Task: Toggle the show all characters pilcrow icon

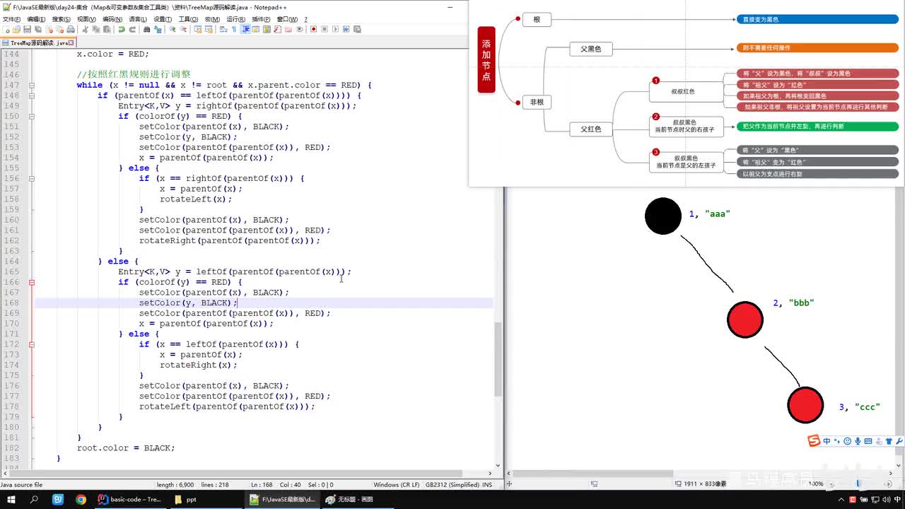Action: [234, 30]
